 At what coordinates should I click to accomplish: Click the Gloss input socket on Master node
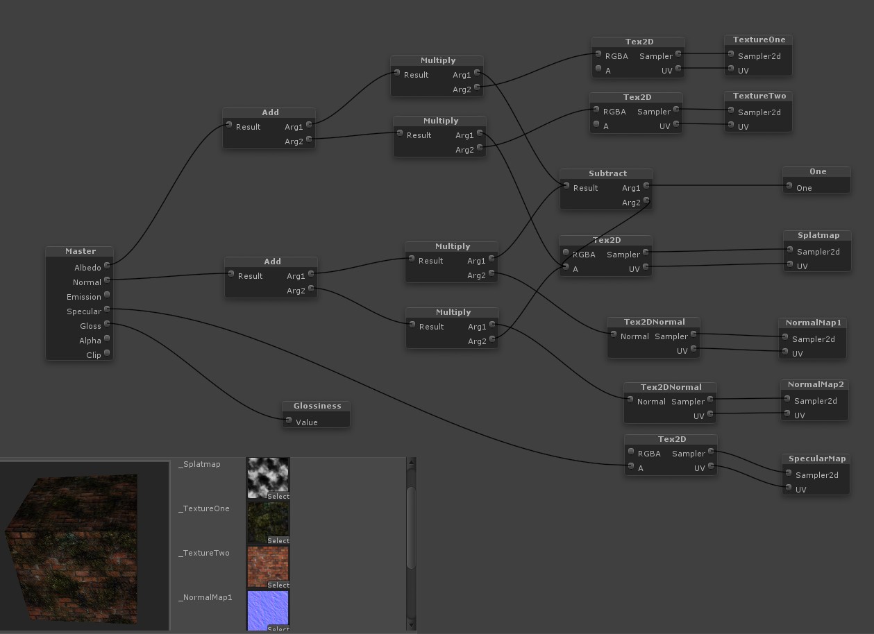(x=108, y=325)
